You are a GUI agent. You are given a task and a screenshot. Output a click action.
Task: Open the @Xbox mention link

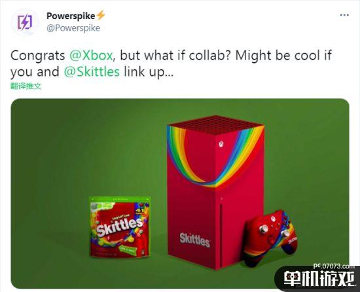(91, 56)
